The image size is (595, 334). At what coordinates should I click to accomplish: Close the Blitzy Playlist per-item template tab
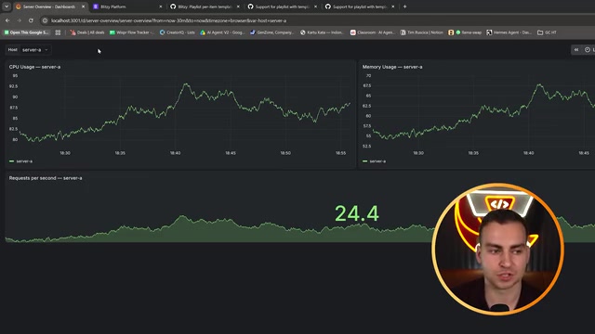[238, 6]
